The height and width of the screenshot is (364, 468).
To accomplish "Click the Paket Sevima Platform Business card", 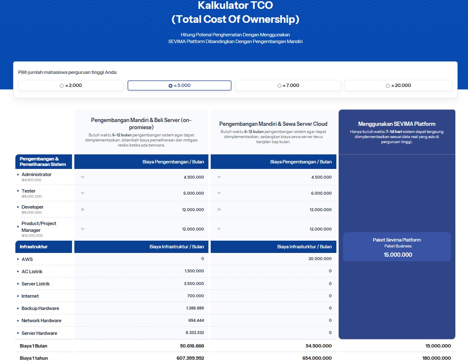I will tap(396, 247).
